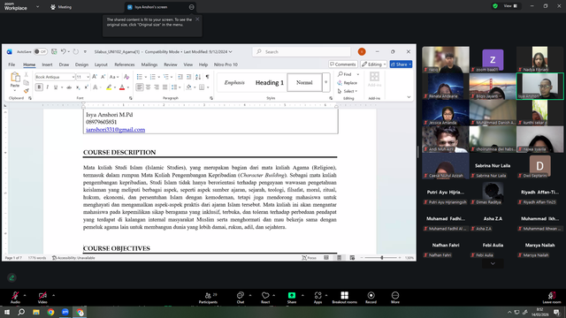Open the font size dropdown
The height and width of the screenshot is (318, 566).
[x=88, y=77]
